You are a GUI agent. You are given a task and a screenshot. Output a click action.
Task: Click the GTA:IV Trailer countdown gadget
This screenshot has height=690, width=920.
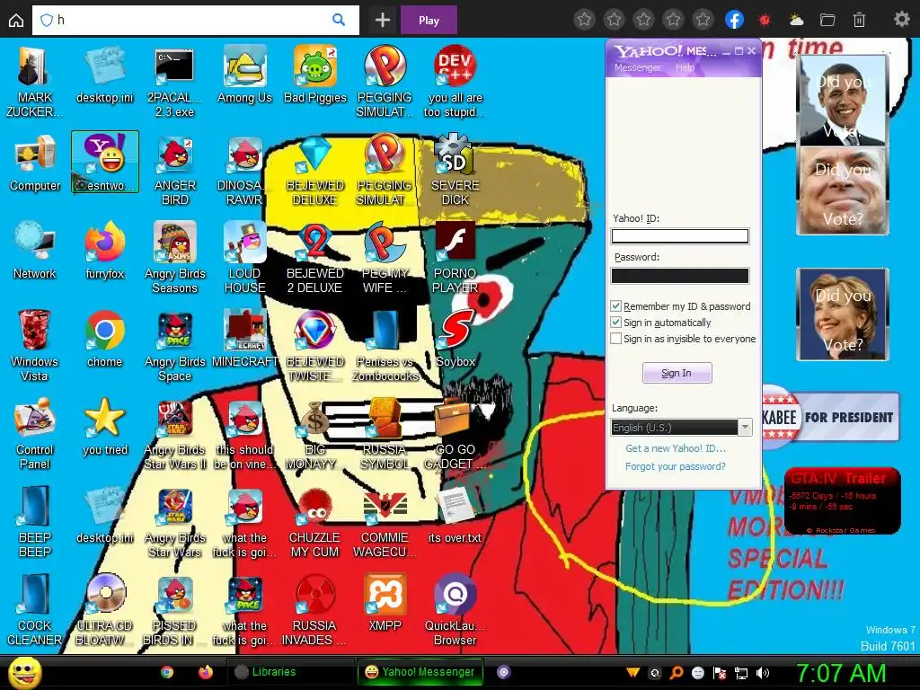tap(843, 500)
